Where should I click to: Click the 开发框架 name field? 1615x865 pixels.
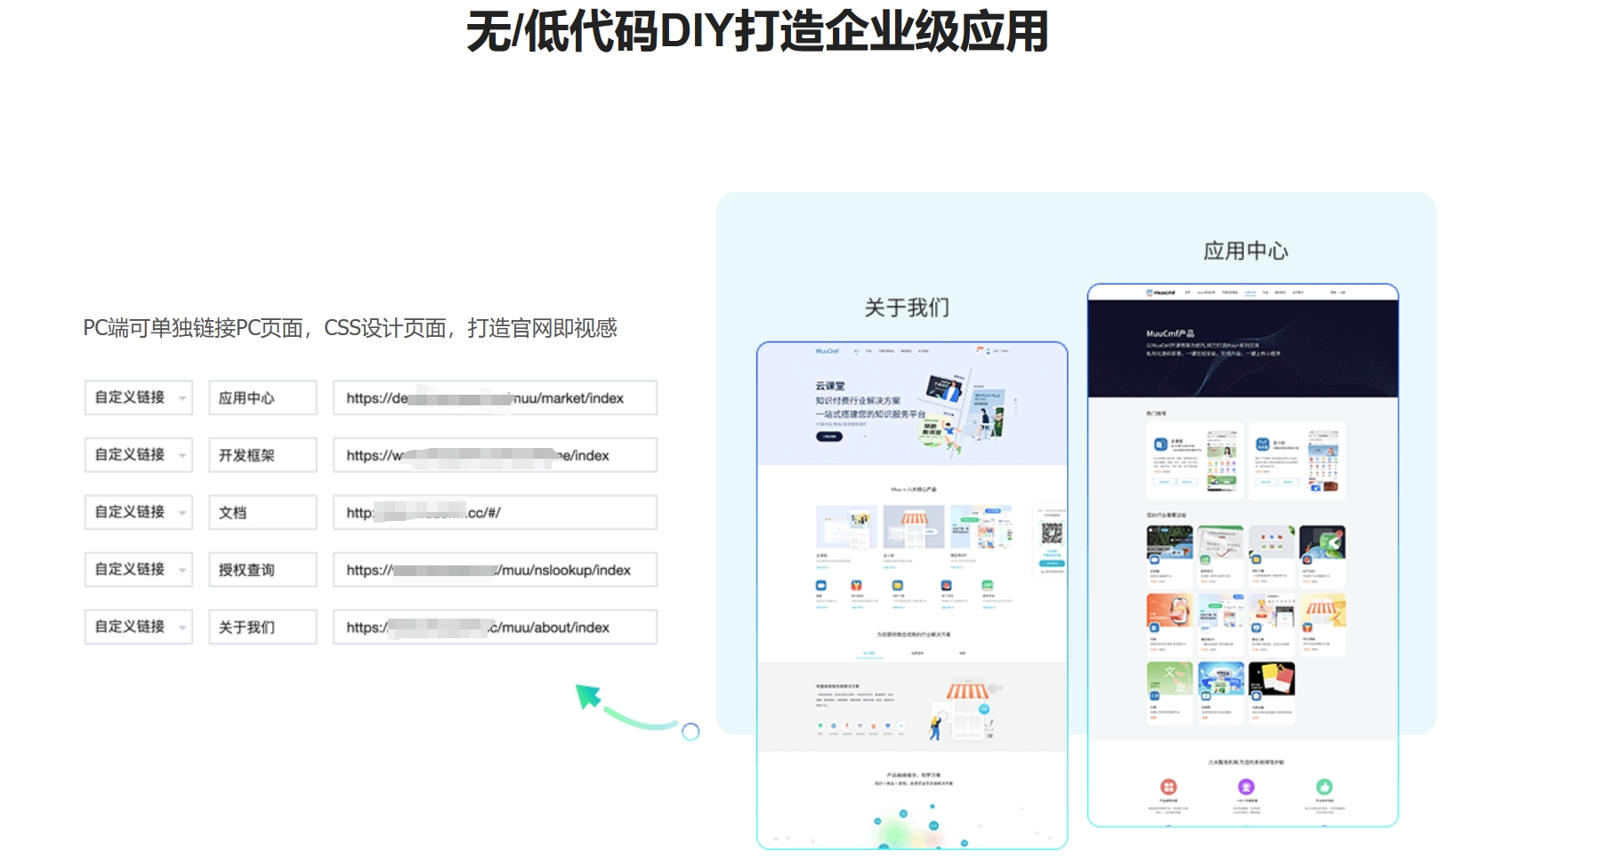tap(262, 455)
